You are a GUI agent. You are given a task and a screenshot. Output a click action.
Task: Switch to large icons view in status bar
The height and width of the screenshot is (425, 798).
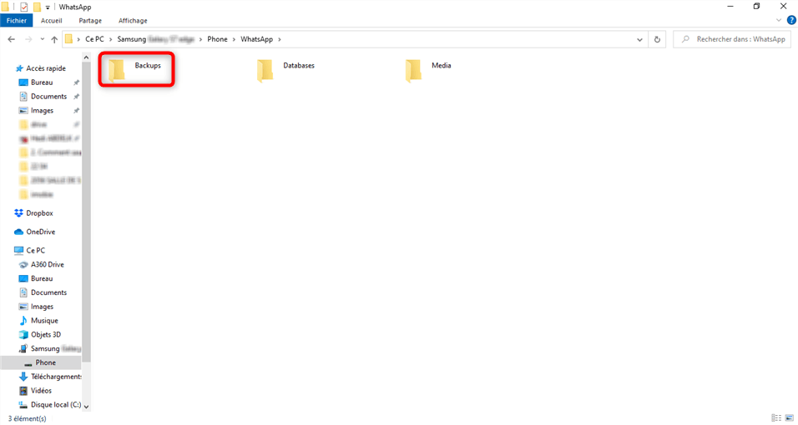(790, 417)
